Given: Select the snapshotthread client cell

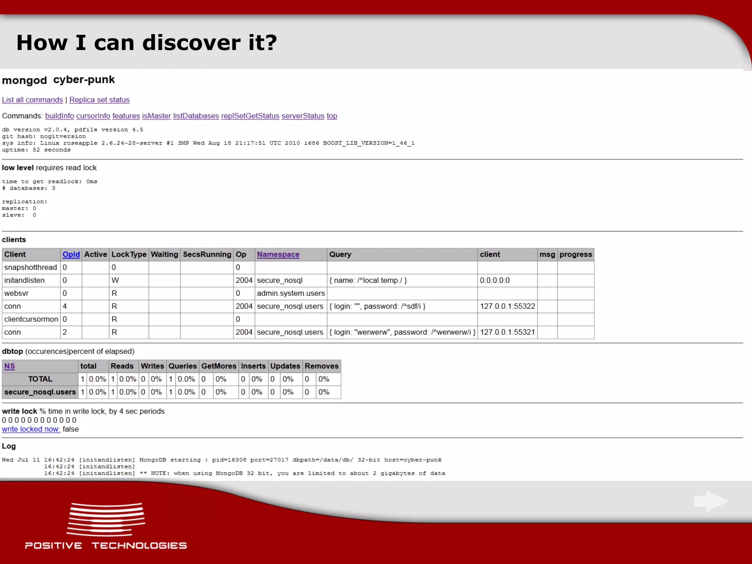Looking at the screenshot, I should (x=31, y=267).
